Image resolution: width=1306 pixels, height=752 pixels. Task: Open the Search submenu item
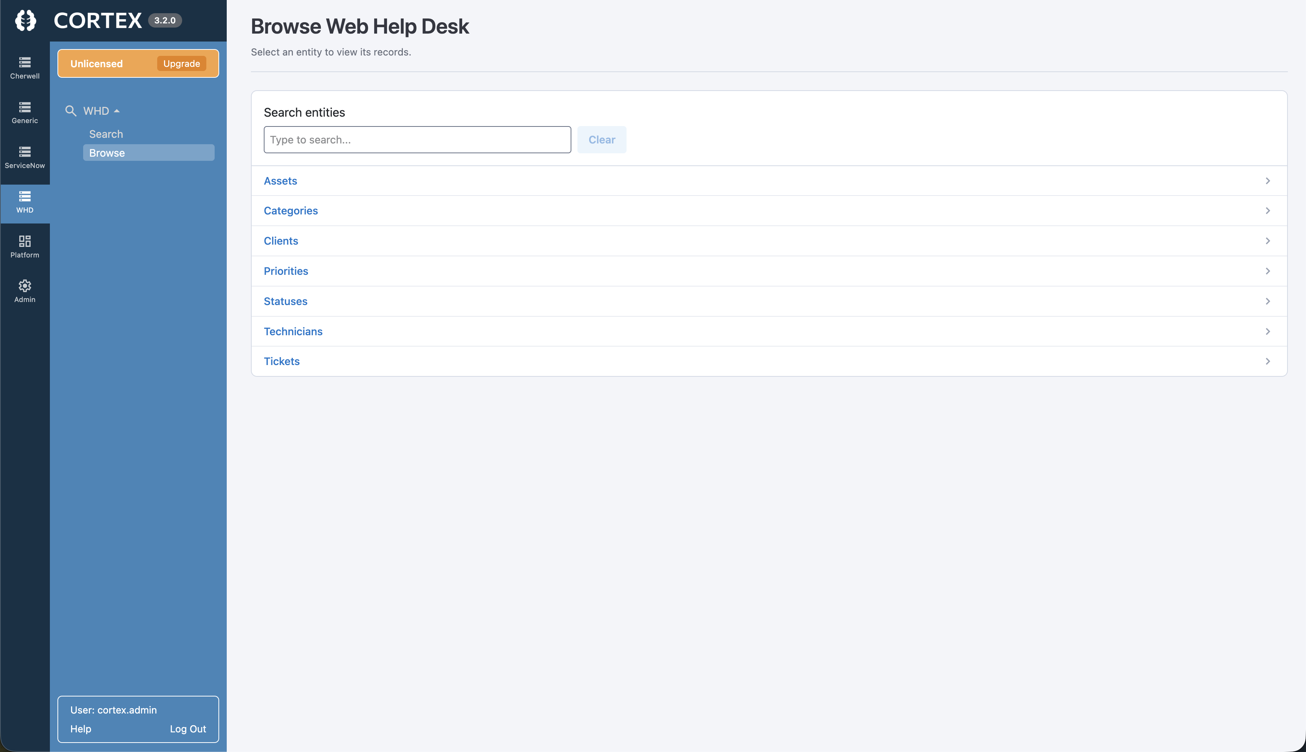click(x=106, y=134)
